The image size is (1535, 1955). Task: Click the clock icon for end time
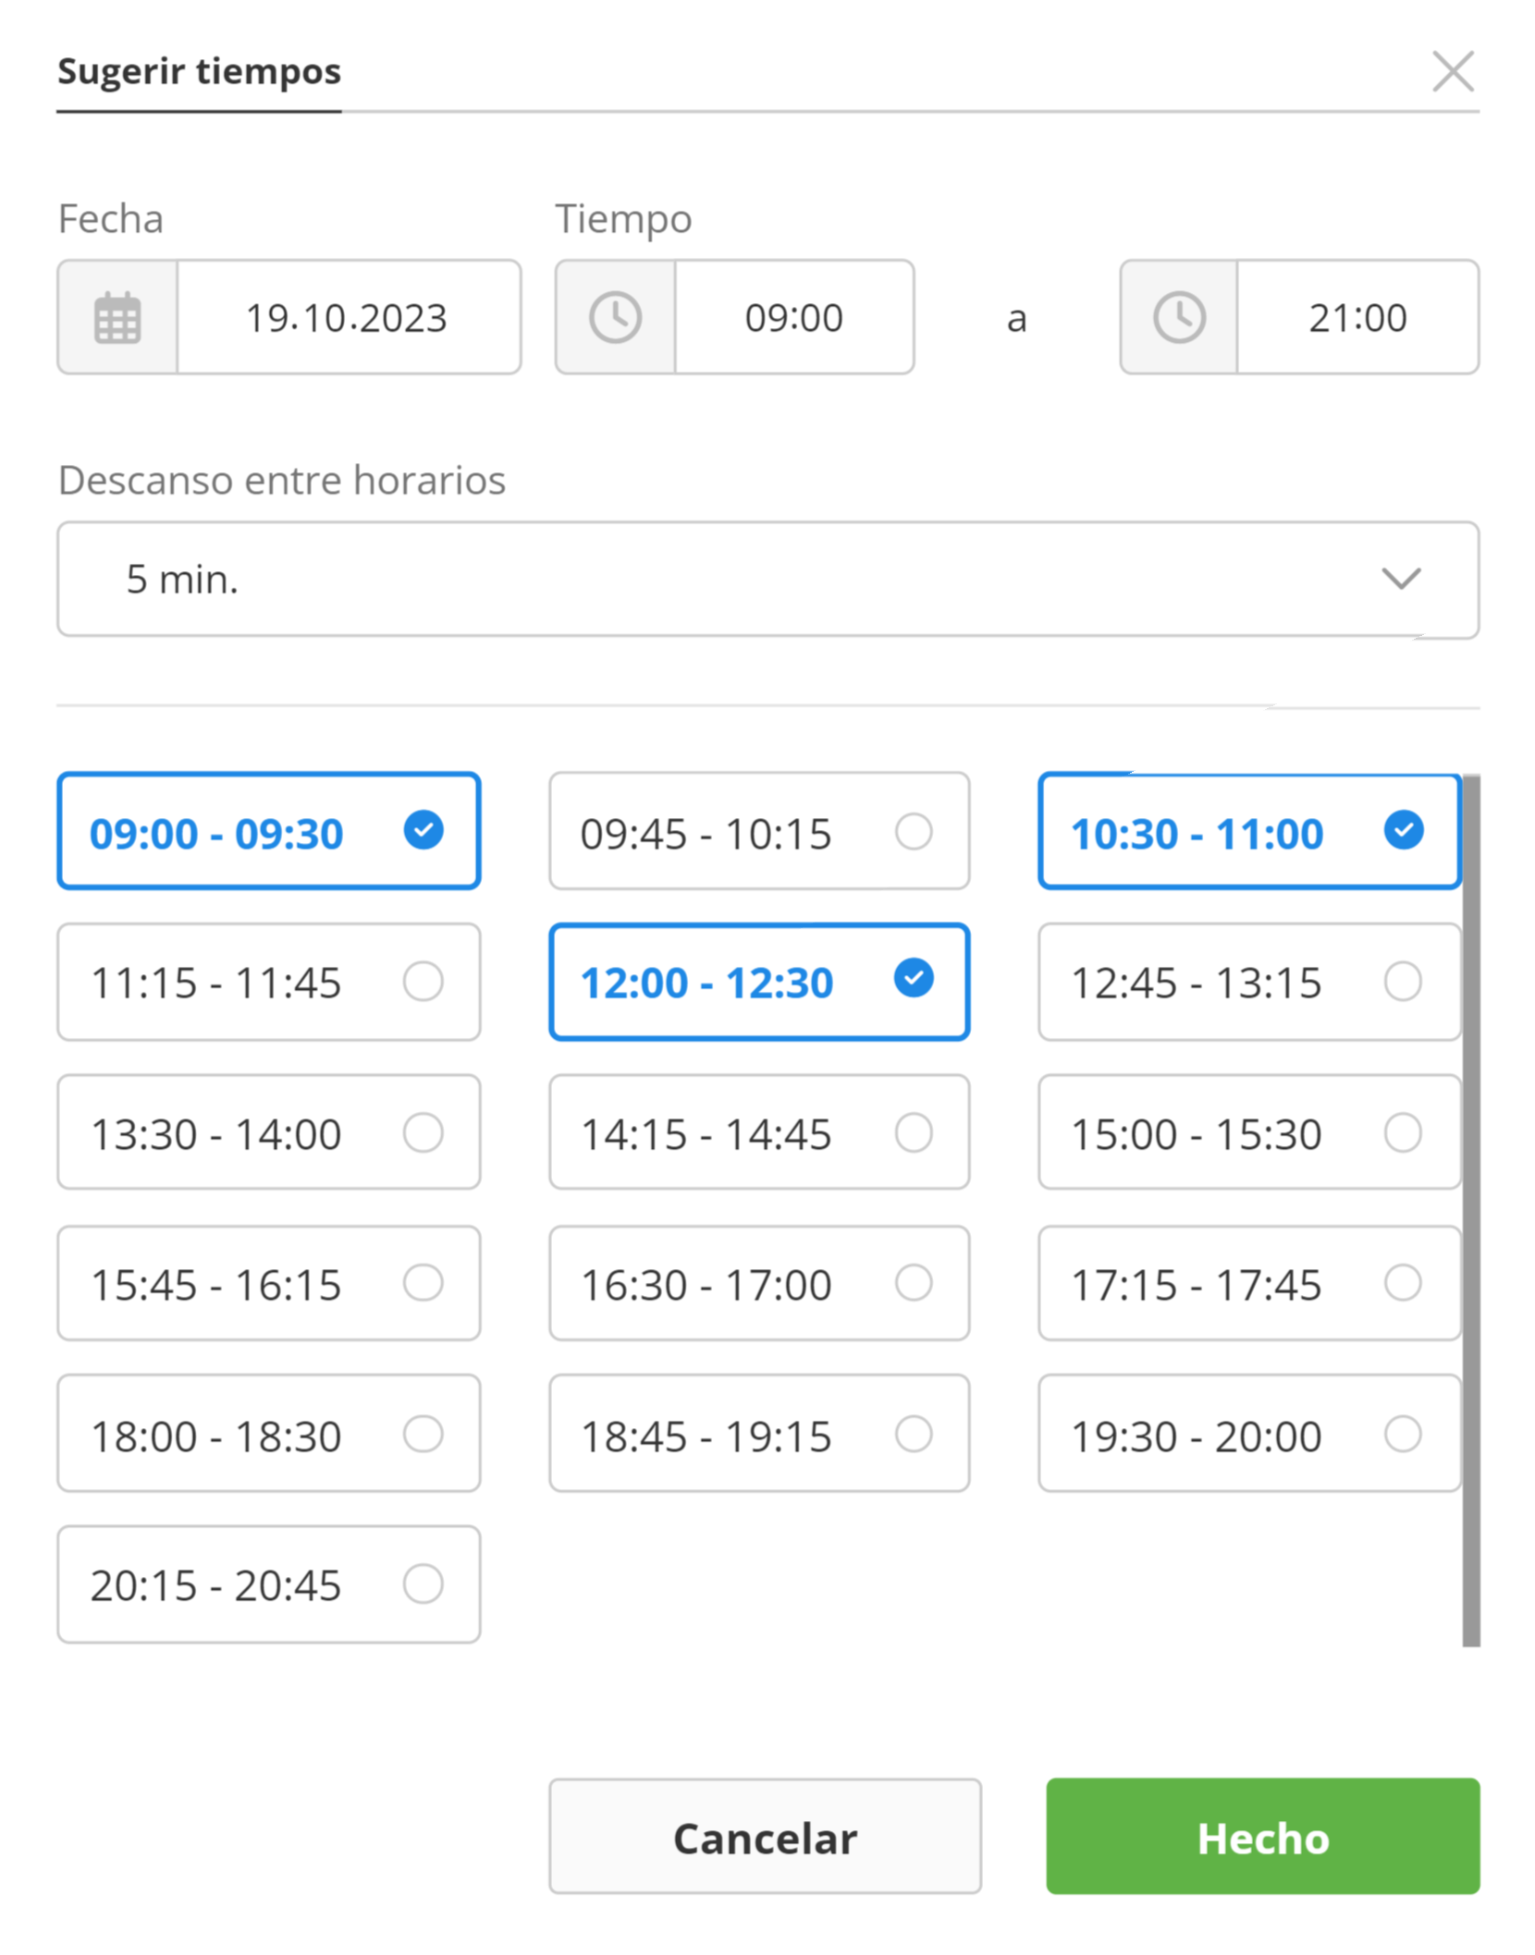[x=1179, y=318]
